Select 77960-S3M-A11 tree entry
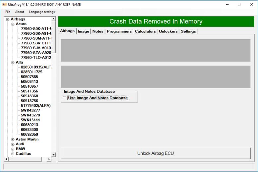The width and height of the screenshot is (258, 172). click(x=36, y=38)
